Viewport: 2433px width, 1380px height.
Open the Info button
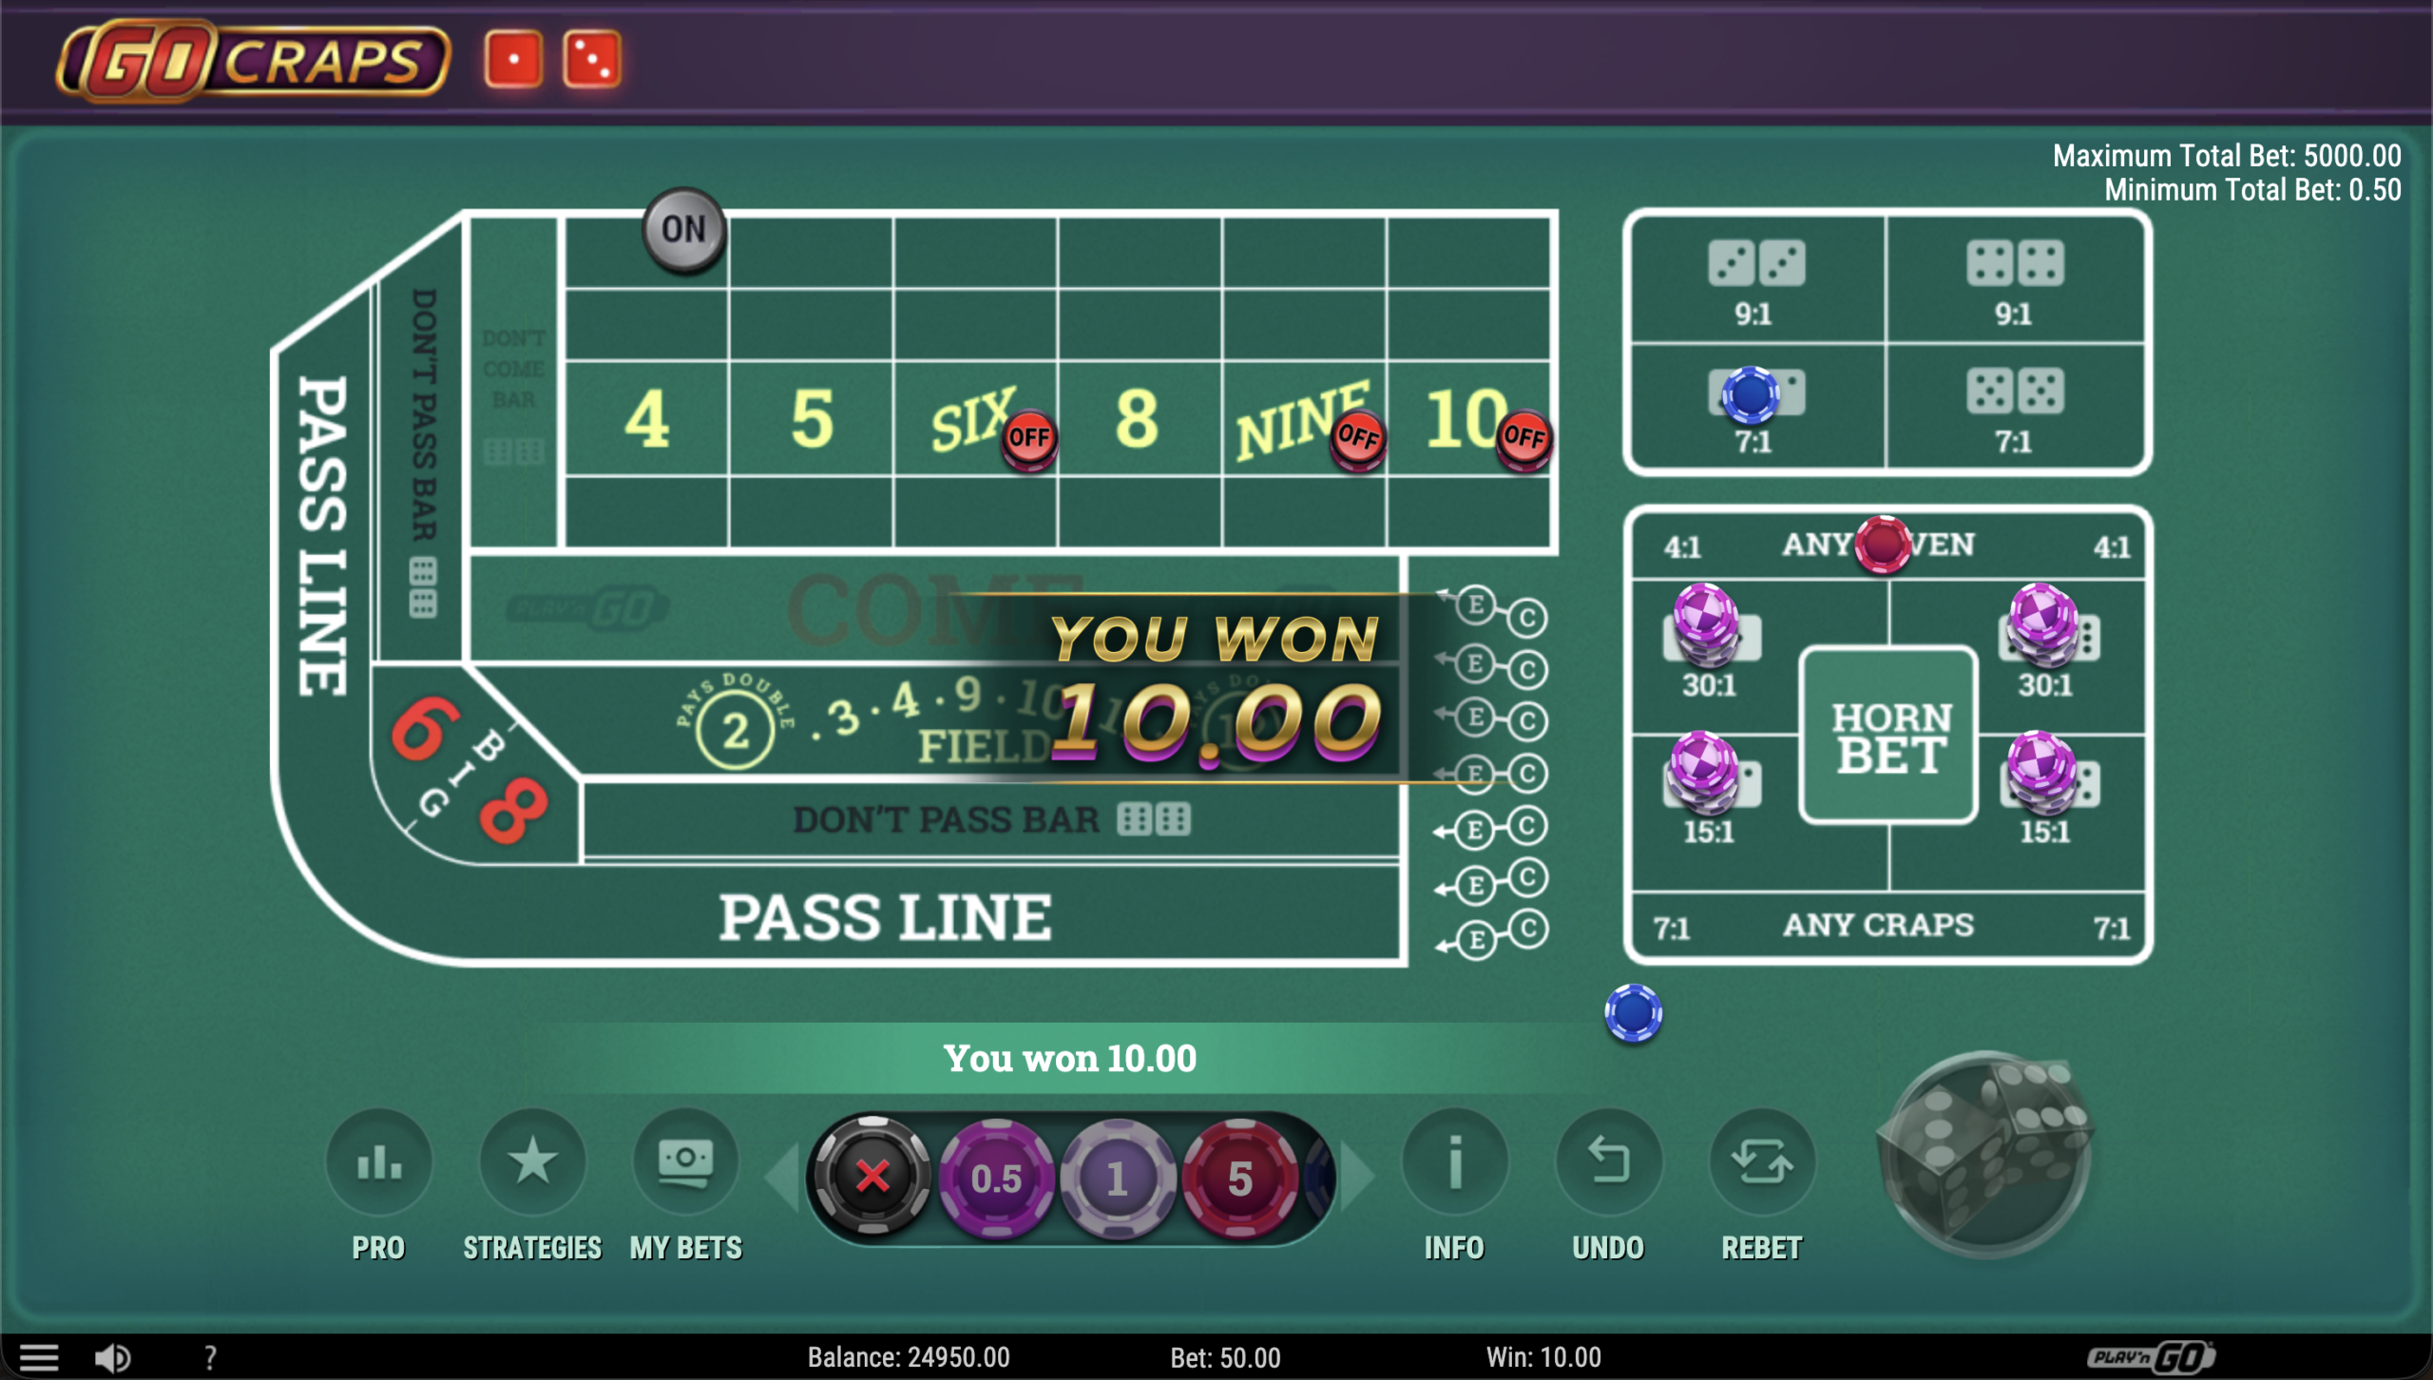(1454, 1161)
